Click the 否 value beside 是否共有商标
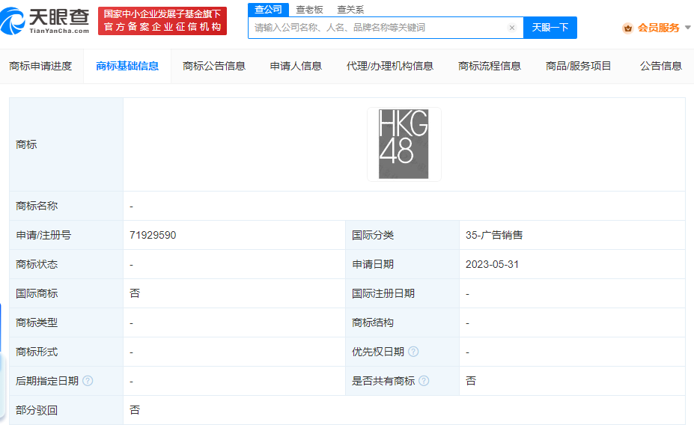The image size is (694, 425). click(470, 381)
